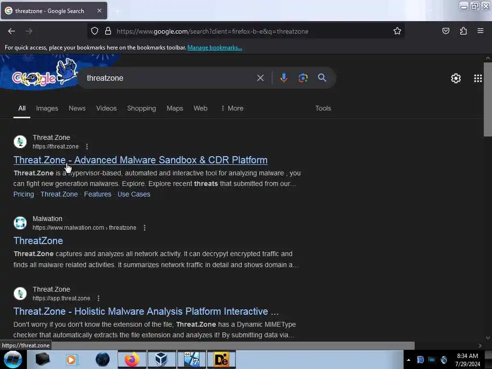The width and height of the screenshot is (492, 369).
Task: Show site security padlock info
Action: (x=108, y=31)
